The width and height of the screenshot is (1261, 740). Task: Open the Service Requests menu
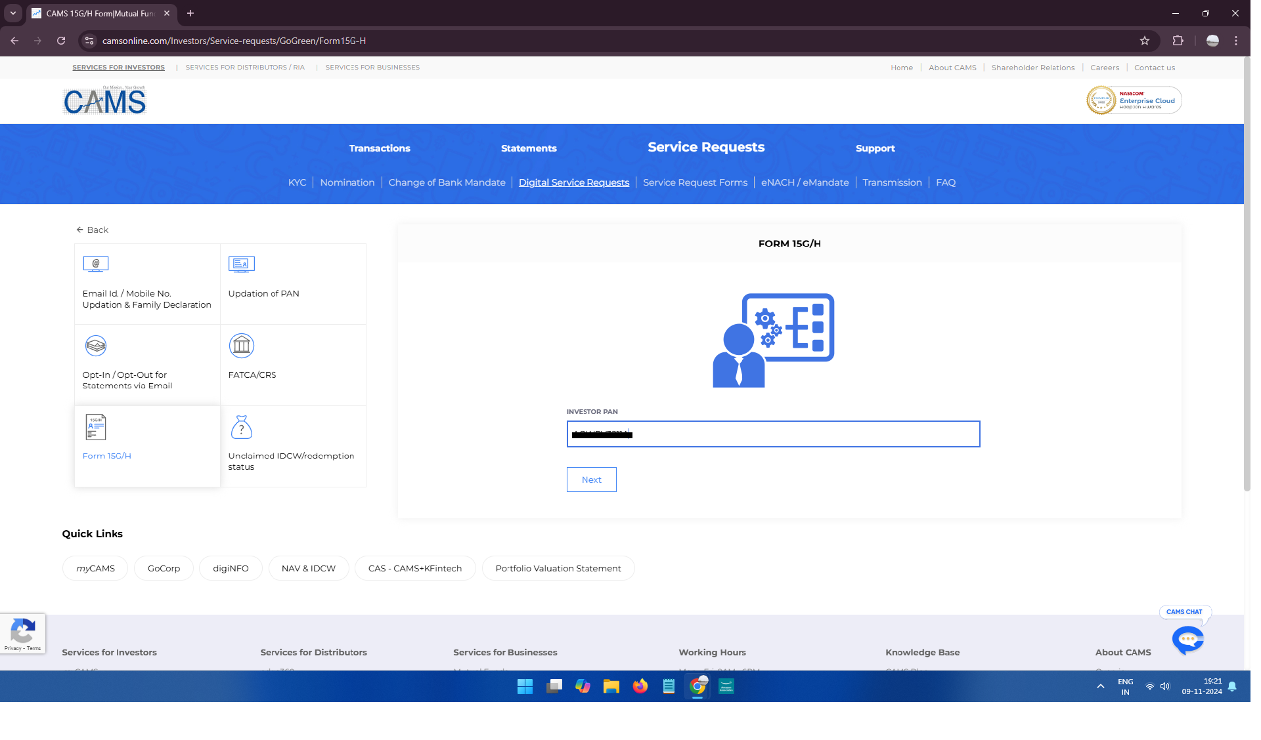(706, 147)
